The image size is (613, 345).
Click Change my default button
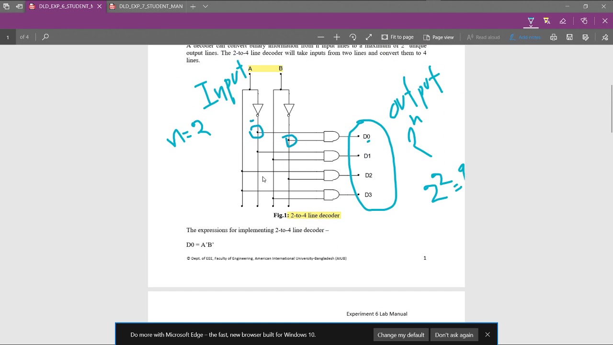(401, 334)
